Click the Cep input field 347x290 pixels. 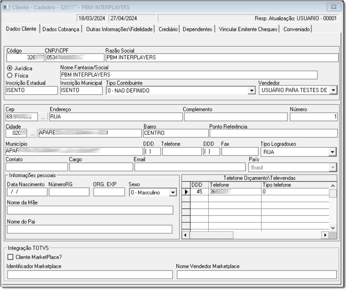pyautogui.click(x=22, y=117)
